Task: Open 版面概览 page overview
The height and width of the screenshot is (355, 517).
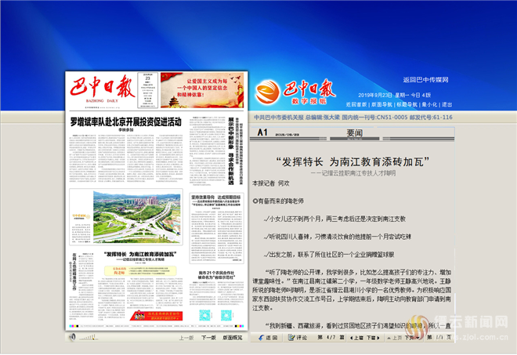Action: coord(233,338)
